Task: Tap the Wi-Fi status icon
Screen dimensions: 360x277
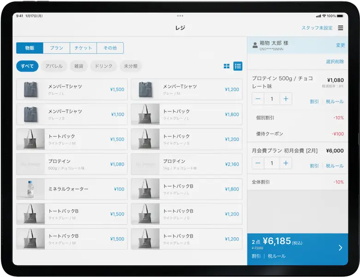Action: click(x=324, y=16)
